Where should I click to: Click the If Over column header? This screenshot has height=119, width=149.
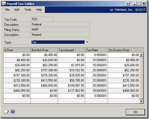tap(17, 50)
